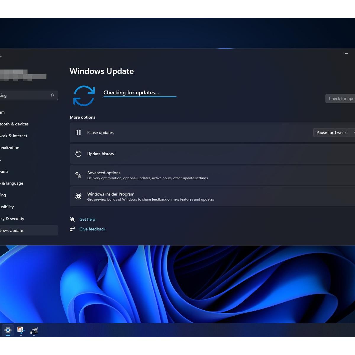This screenshot has width=355, height=355.
Task: Click the Settings gear in the taskbar
Action: point(8,330)
